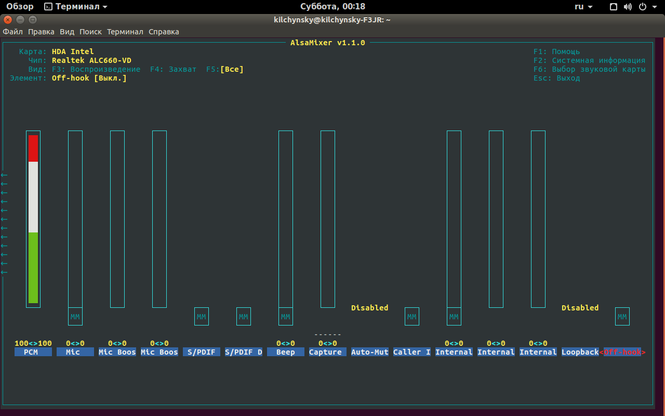Open Терминал app menu in top panel
Screen dimensions: 665x416
(76, 7)
